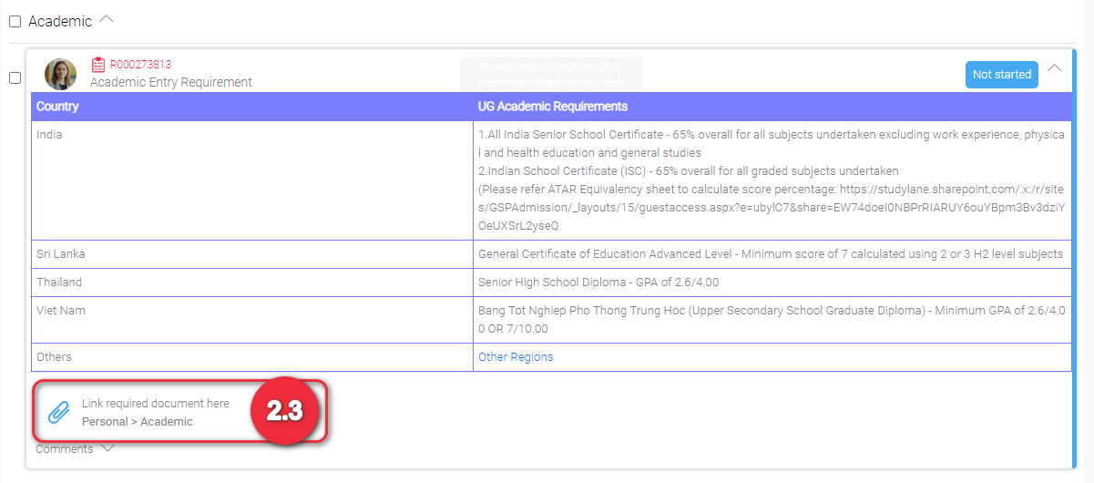
Task: Select the Sri Lanka country cell
Action: point(60,254)
